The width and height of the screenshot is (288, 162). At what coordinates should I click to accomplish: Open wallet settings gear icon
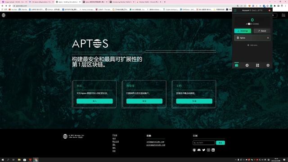[268, 65]
